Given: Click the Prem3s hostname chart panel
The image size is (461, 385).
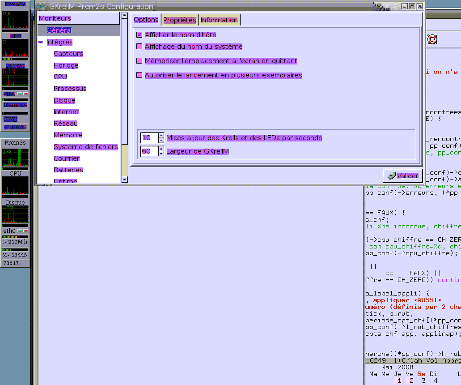Looking at the screenshot, I should 15,158.
